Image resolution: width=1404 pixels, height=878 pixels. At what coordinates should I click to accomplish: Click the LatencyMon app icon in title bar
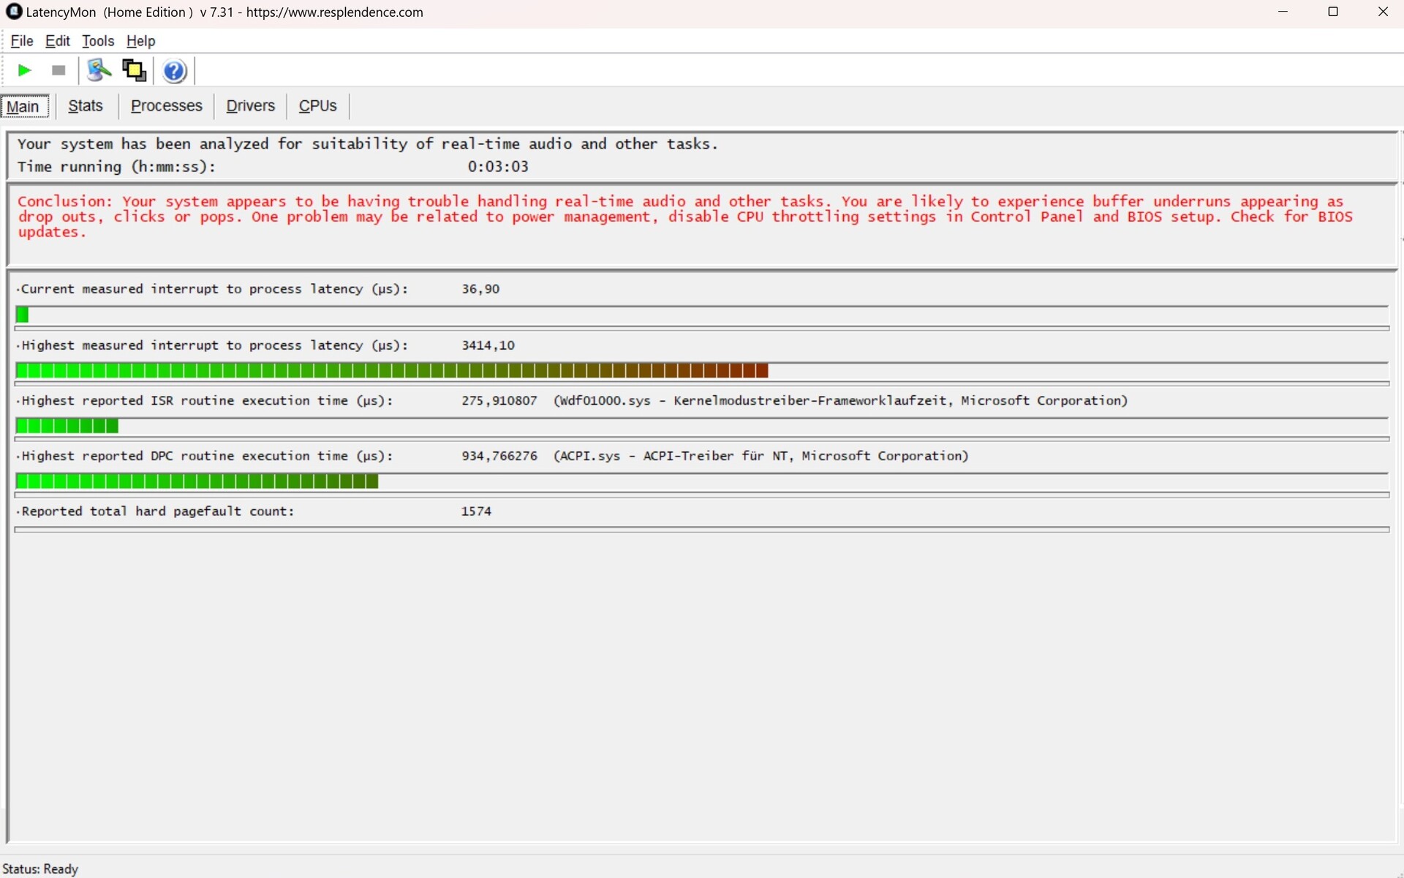pyautogui.click(x=13, y=12)
